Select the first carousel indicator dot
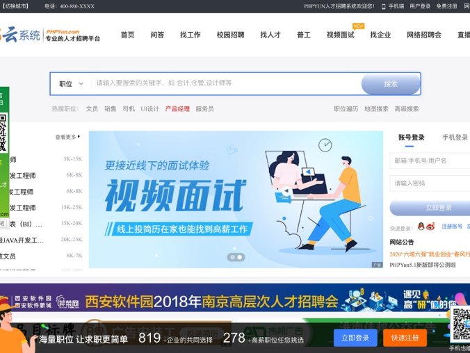 click(232, 257)
